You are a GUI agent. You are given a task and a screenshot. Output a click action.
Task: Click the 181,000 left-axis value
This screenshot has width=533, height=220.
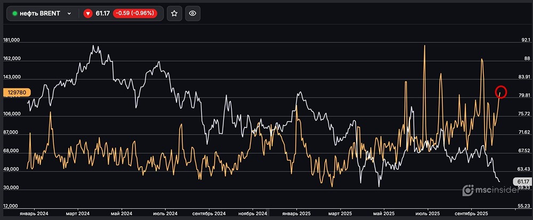click(x=12, y=40)
